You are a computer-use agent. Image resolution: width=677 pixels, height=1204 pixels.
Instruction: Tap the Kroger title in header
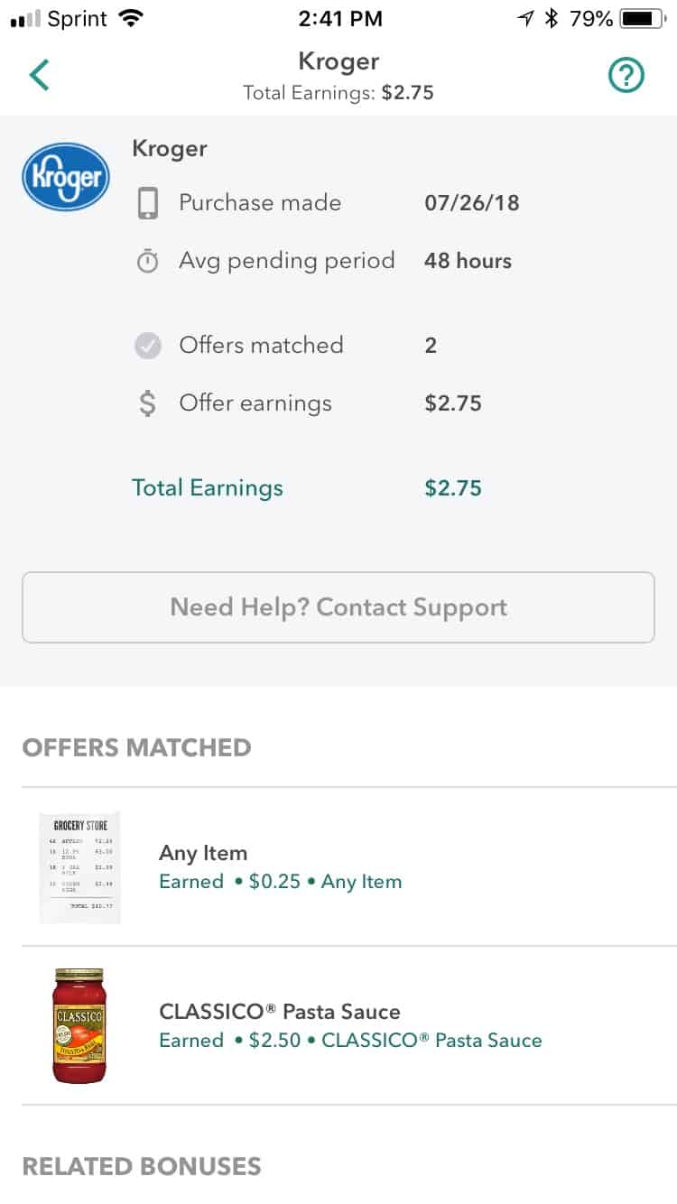coord(338,61)
